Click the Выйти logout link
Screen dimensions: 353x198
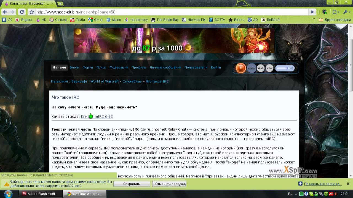click(216, 67)
